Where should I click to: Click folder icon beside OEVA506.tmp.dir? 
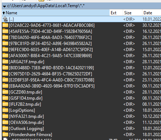pos(5,122)
